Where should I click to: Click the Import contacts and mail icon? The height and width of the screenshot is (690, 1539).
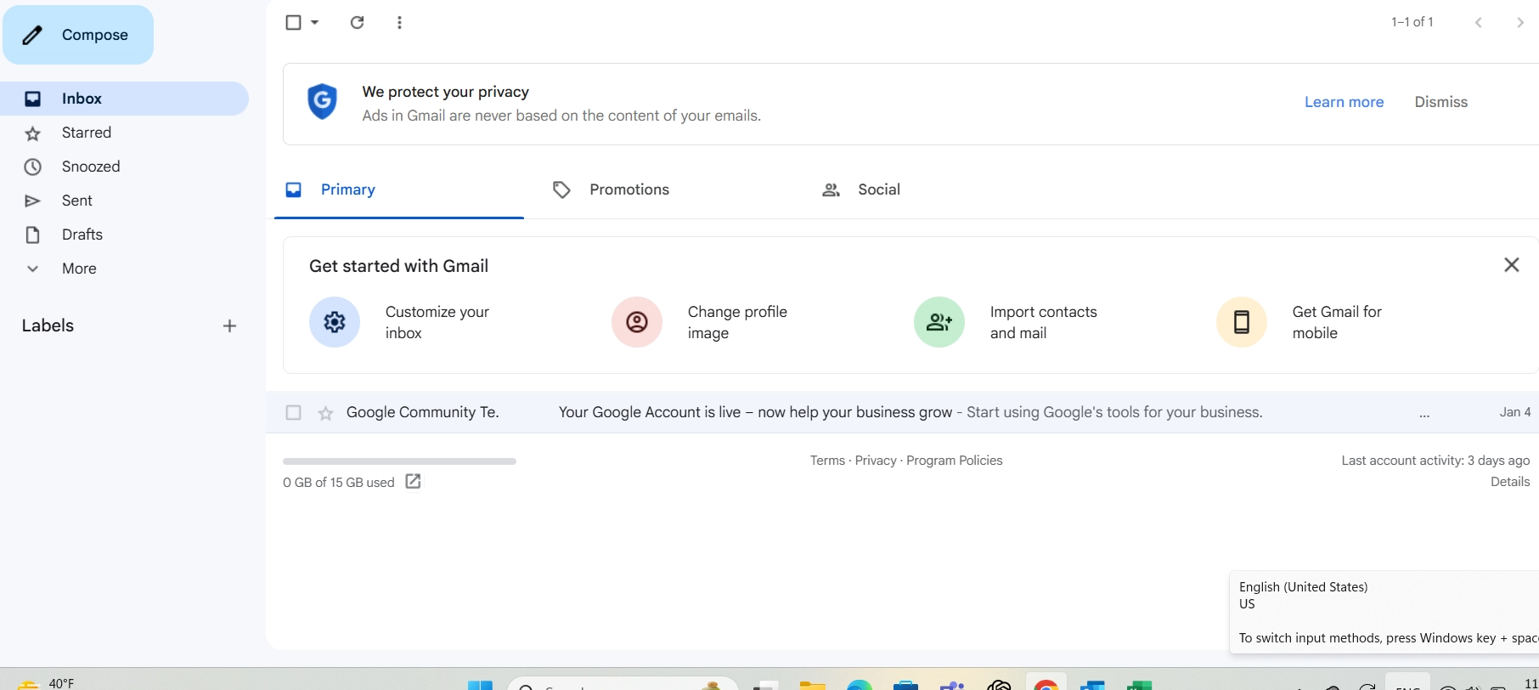(x=939, y=322)
